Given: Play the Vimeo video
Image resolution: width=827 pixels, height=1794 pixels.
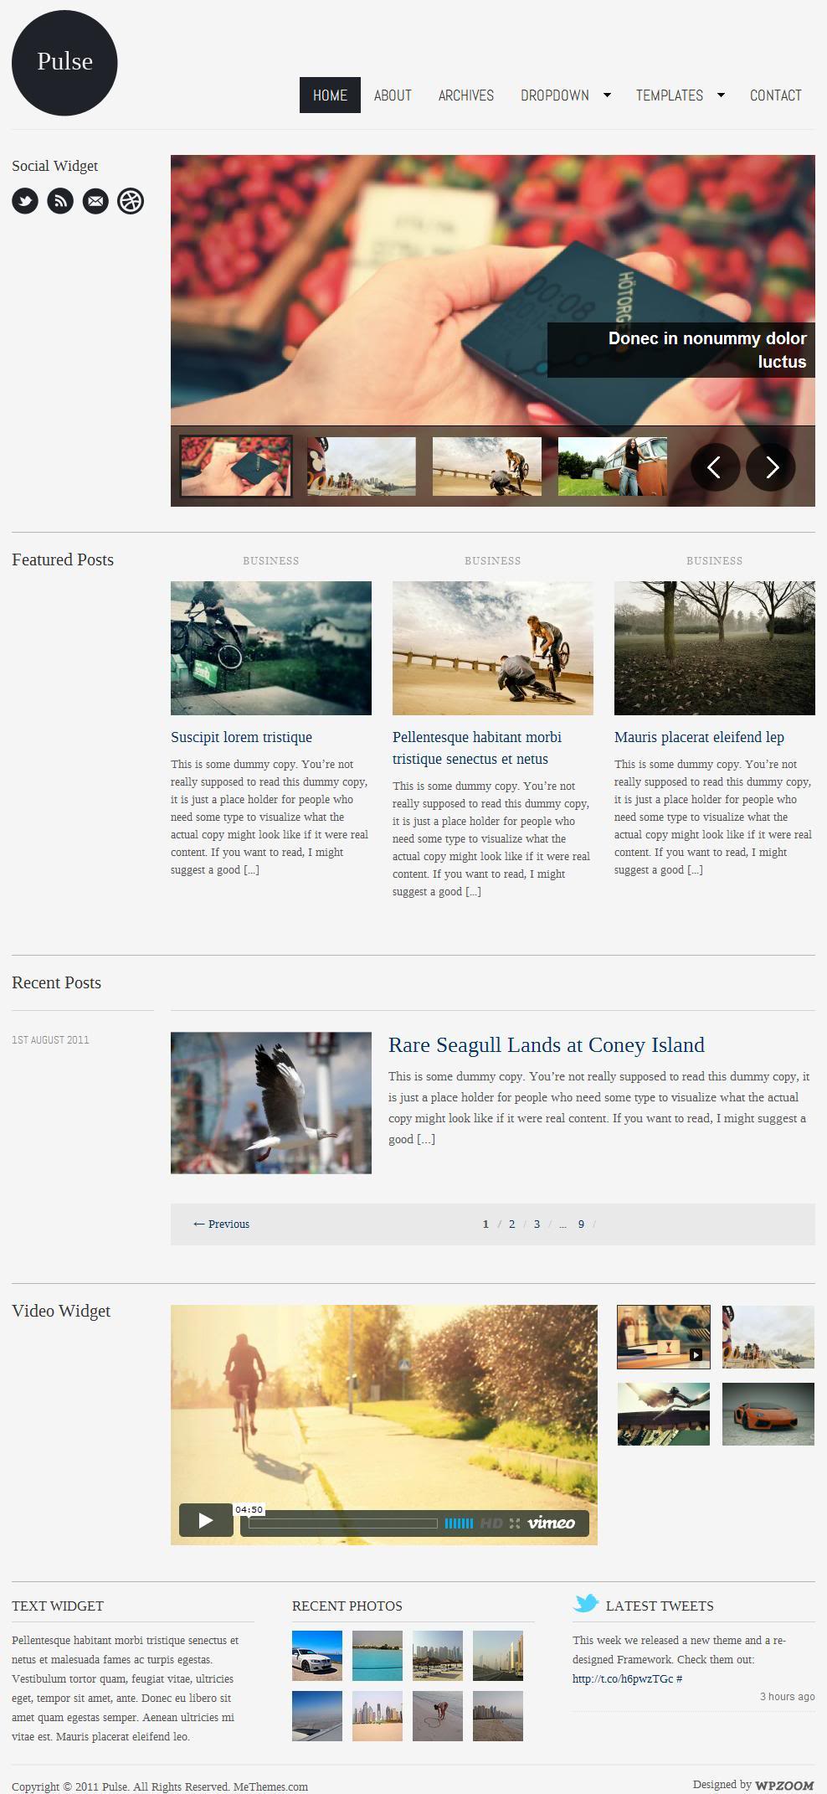Looking at the screenshot, I should click(x=206, y=1520).
